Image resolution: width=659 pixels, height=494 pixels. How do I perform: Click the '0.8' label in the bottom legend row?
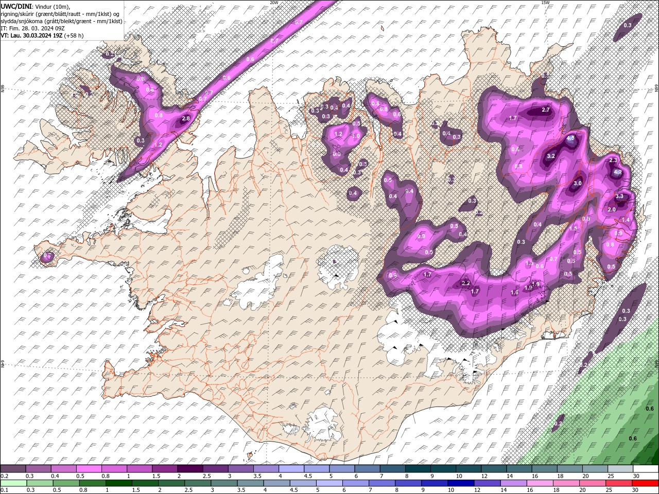tap(83, 490)
